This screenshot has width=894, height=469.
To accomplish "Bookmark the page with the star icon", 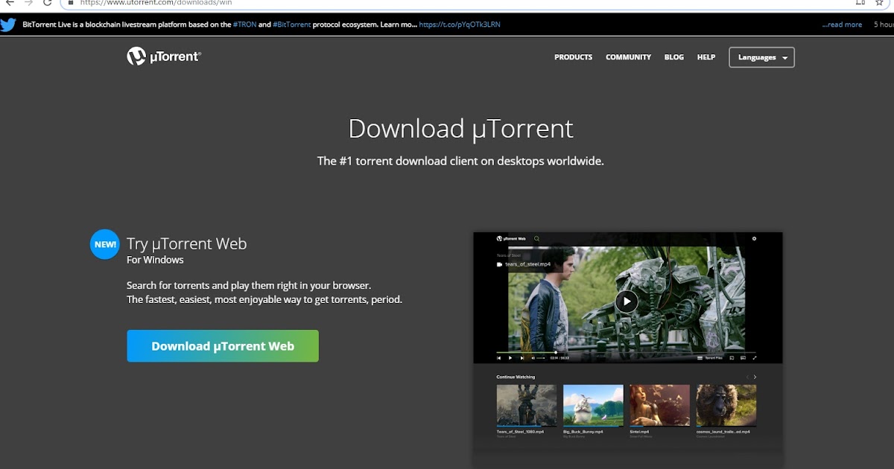I will [879, 3].
